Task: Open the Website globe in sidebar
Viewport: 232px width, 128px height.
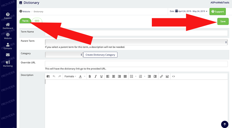Action: click(8, 36)
